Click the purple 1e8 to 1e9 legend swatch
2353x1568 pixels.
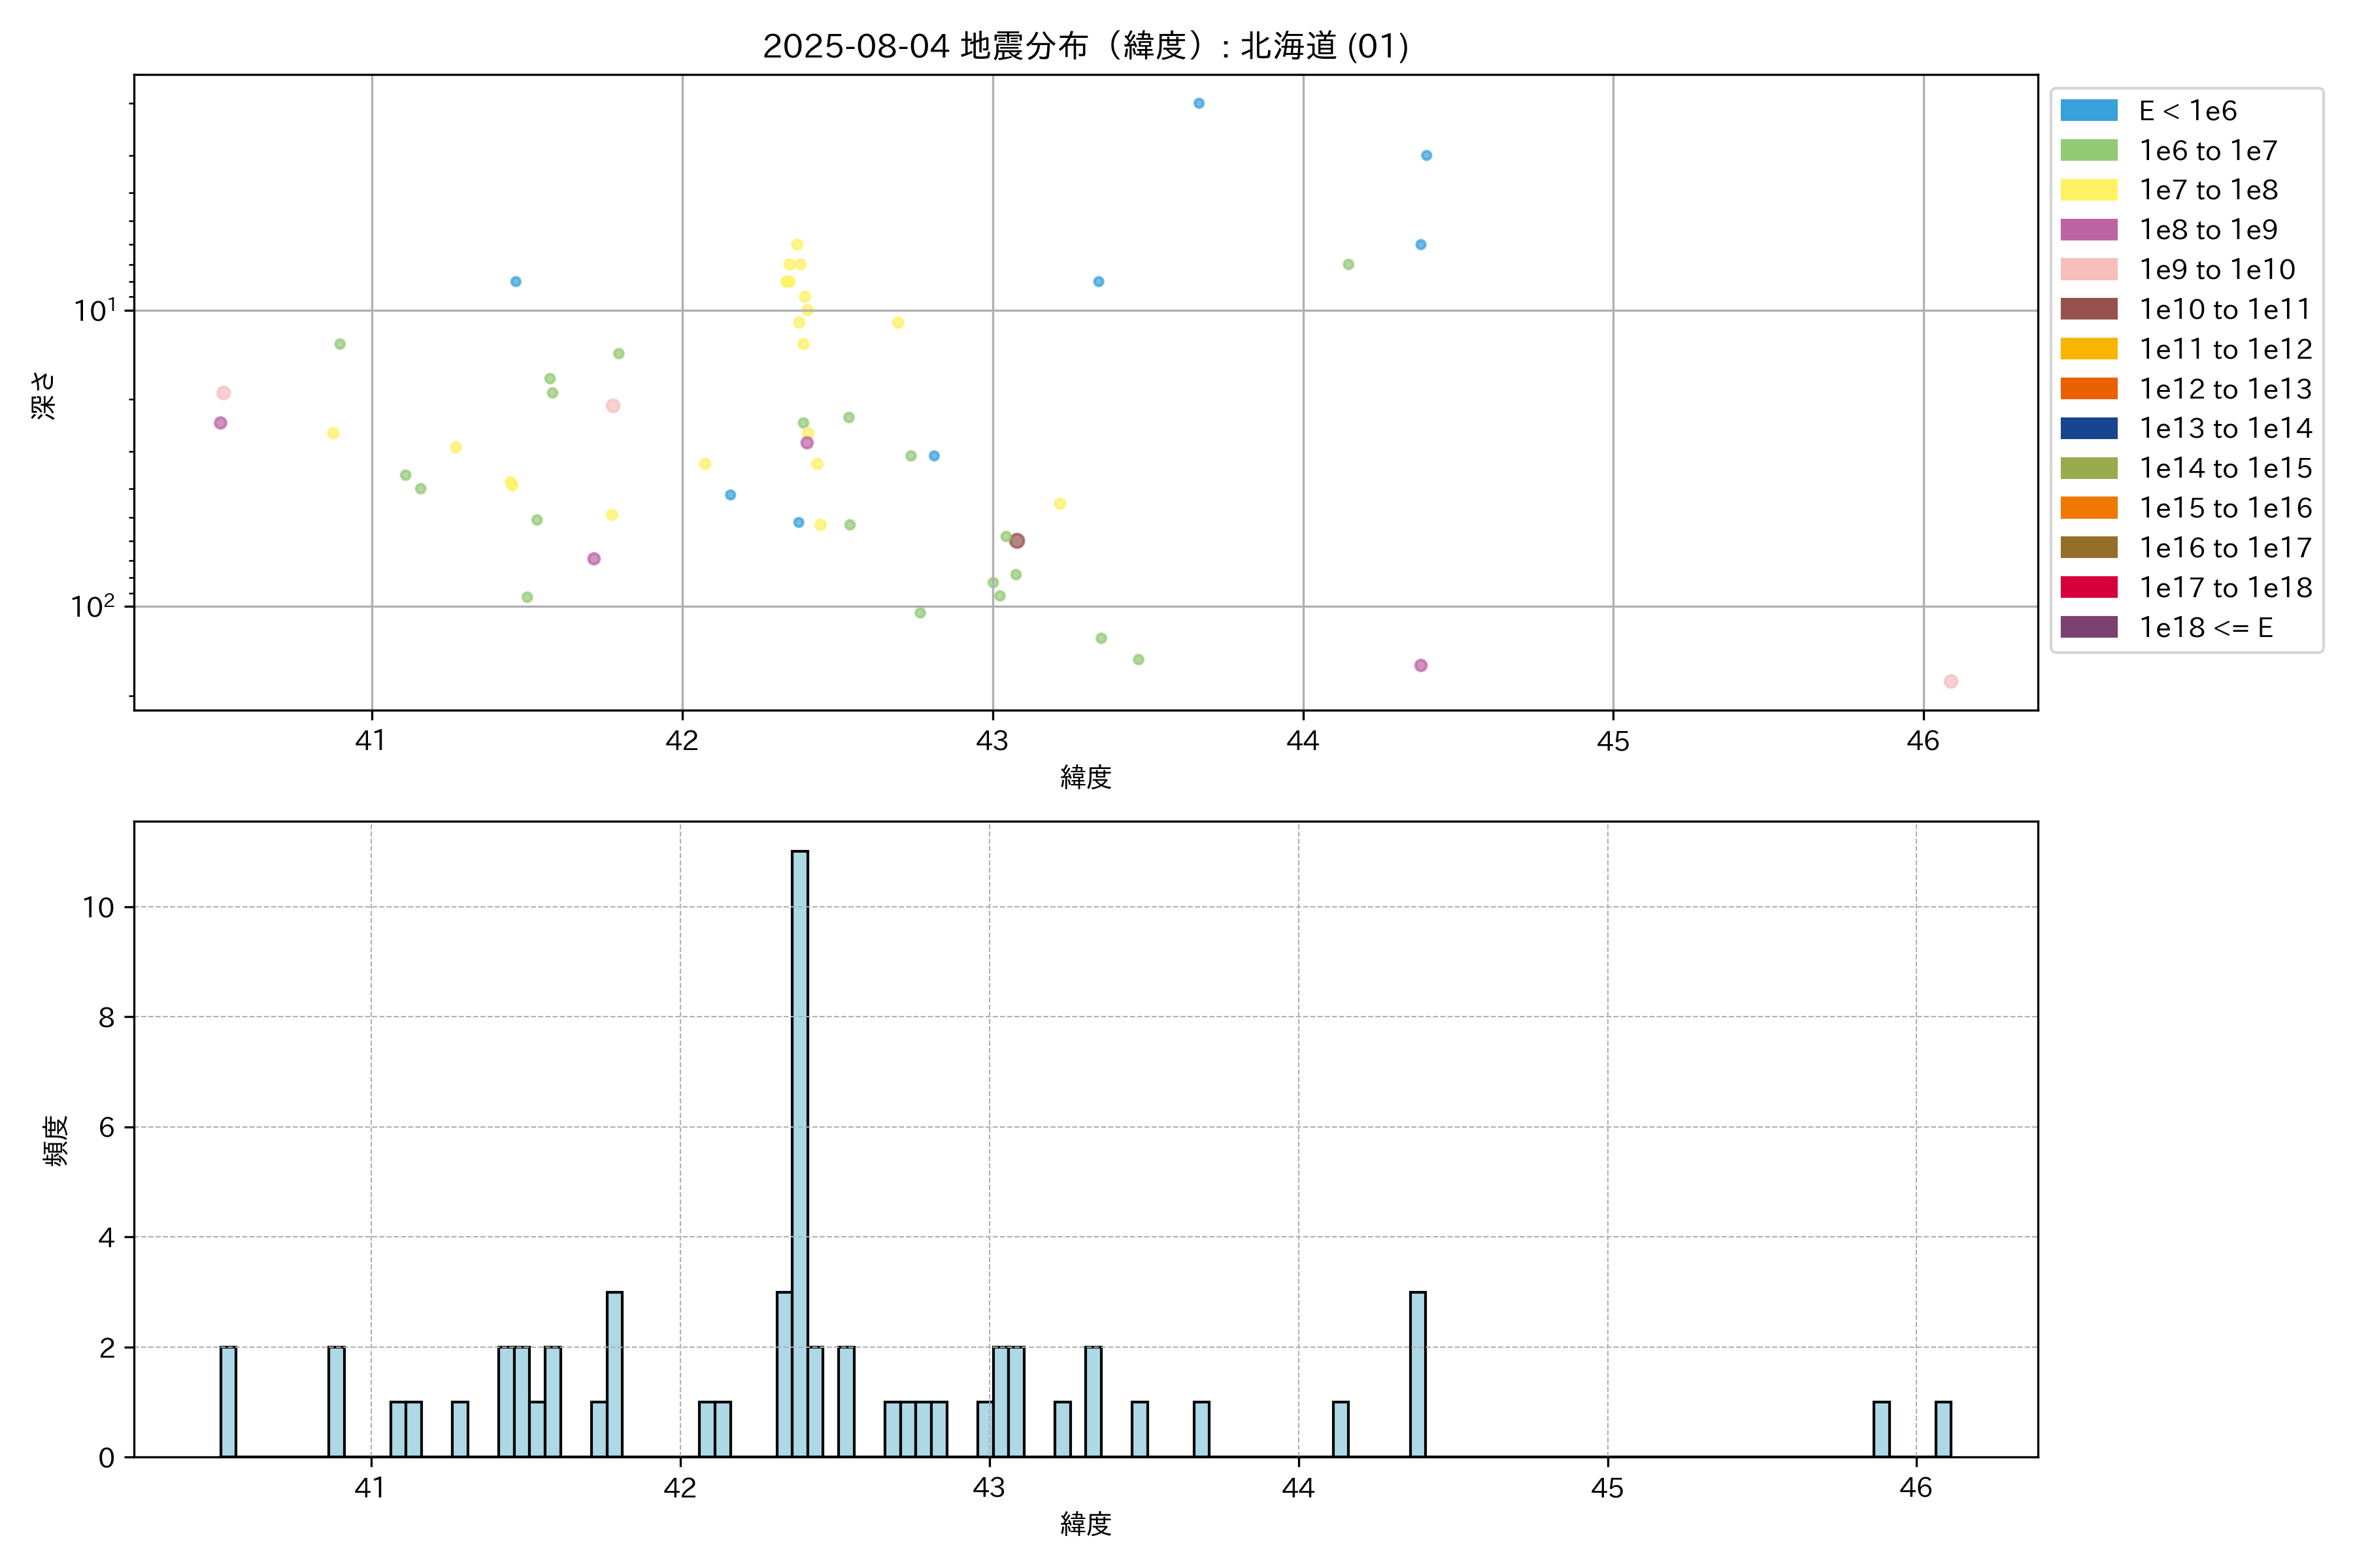[x=2089, y=230]
